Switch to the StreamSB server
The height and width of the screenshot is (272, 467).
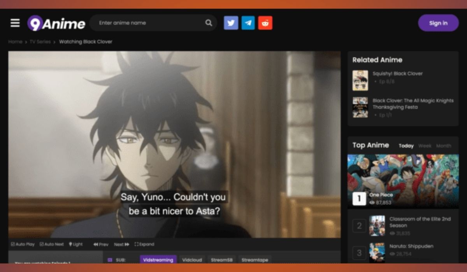tap(221, 260)
